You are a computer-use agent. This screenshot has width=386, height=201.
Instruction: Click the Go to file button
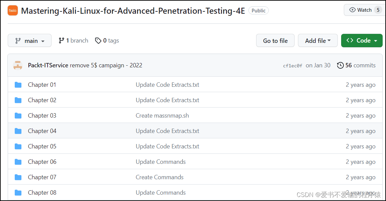click(275, 41)
